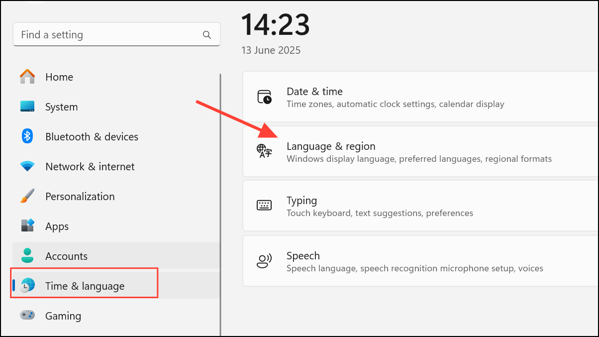Click the Personalization paintbrush icon
This screenshot has height=337, width=599.
[27, 196]
